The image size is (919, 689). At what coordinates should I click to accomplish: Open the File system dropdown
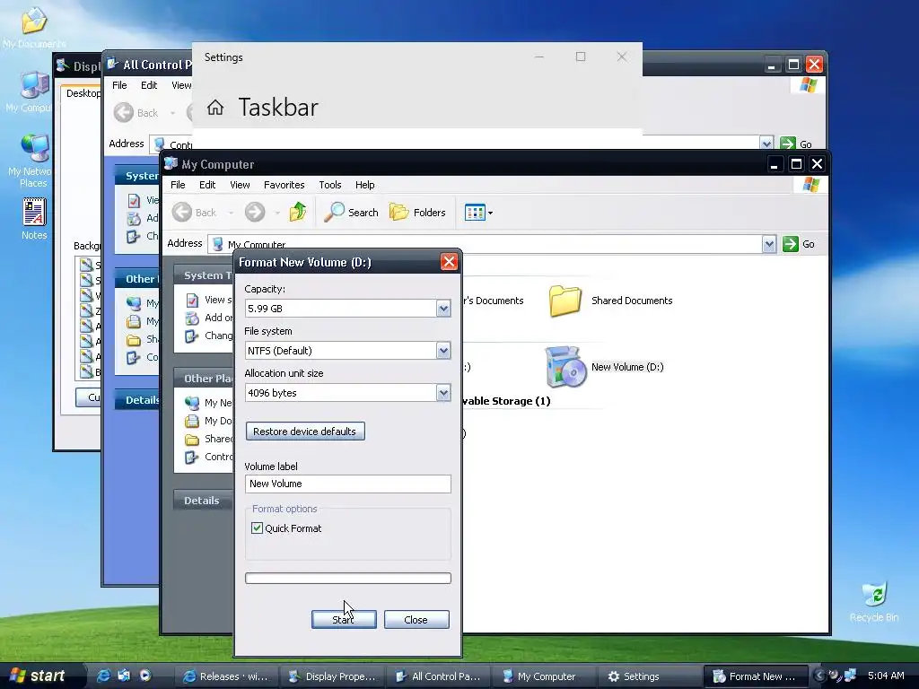pos(443,351)
